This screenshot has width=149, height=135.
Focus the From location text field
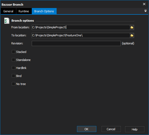[x=81, y=27]
